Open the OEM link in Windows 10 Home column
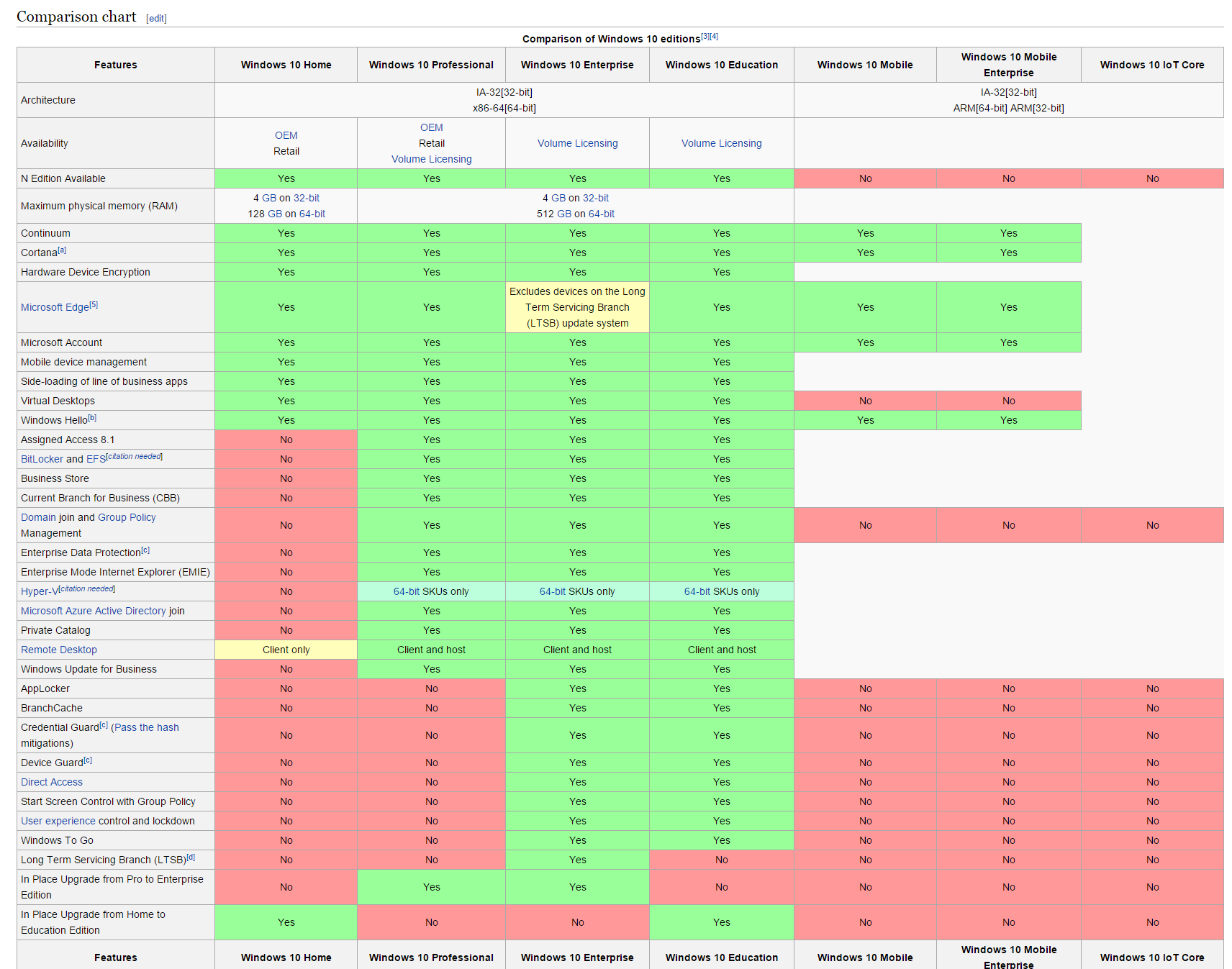This screenshot has height=969, width=1232. (x=286, y=135)
